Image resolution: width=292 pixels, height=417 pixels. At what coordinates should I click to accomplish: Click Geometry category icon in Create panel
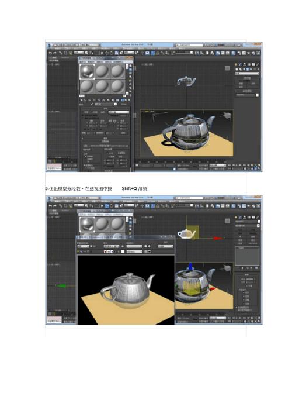pos(237,69)
